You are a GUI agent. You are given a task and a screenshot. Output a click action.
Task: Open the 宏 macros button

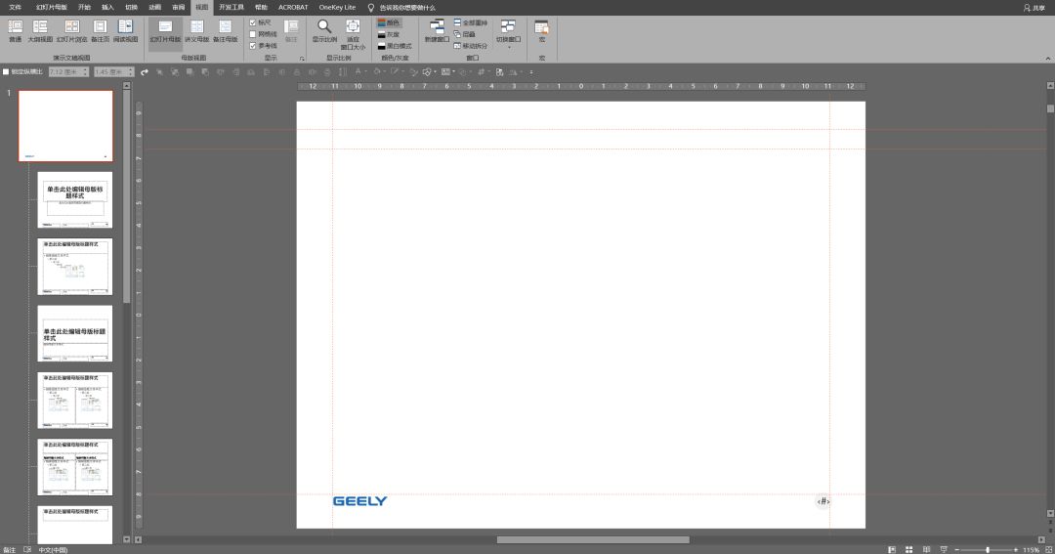(541, 30)
